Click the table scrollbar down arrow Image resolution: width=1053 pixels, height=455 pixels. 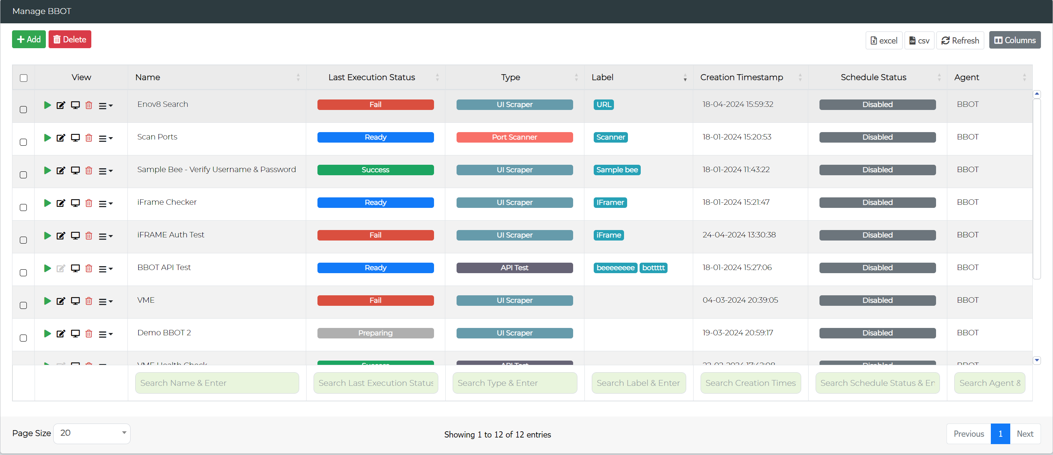[1037, 360]
